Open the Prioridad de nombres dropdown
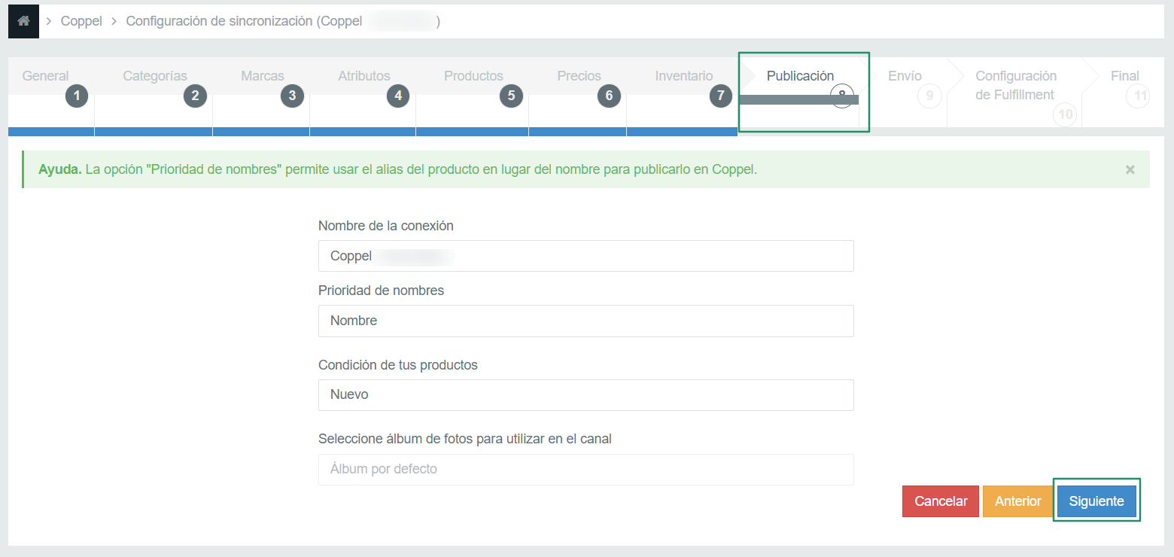The height and width of the screenshot is (557, 1174). (x=585, y=321)
